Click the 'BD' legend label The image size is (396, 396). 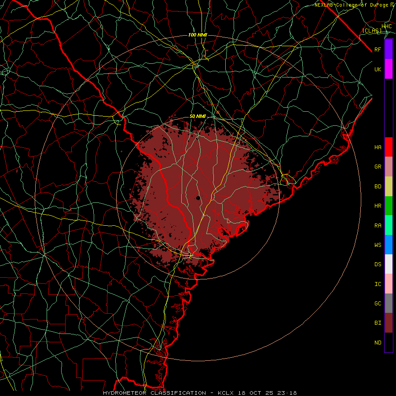[x=378, y=187]
